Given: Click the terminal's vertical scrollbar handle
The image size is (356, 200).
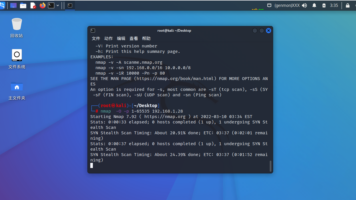Looking at the screenshot, I should pos(271,166).
